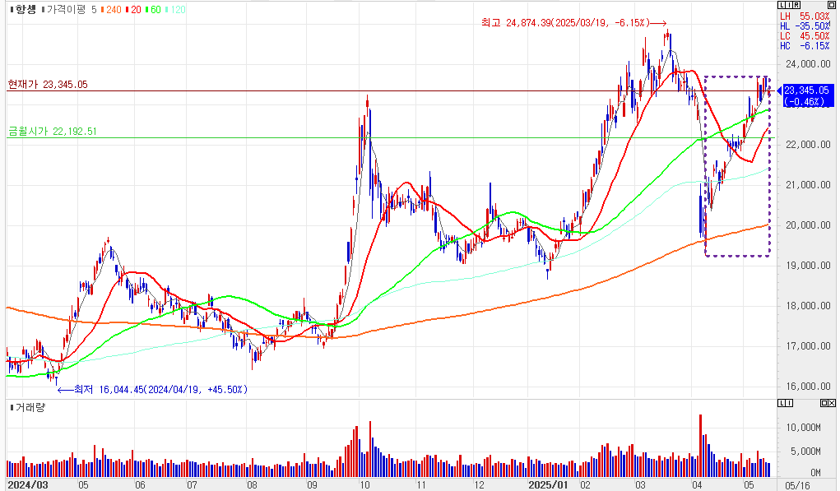840x491 pixels.
Task: Toggle the 60-day moving average legend
Action: coord(153,9)
